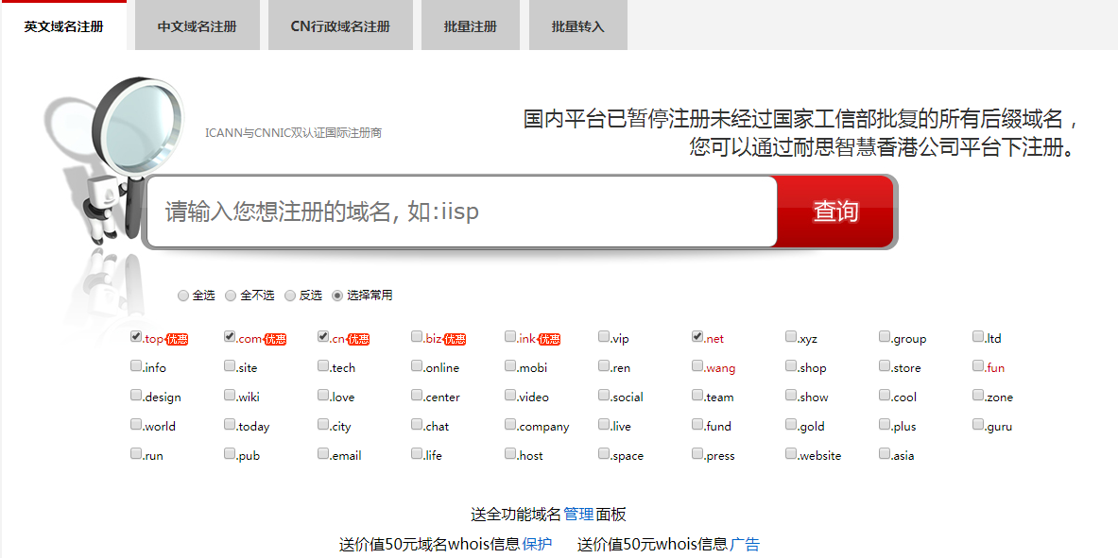
Task: Uncheck the .net domain checkbox
Action: point(697,337)
